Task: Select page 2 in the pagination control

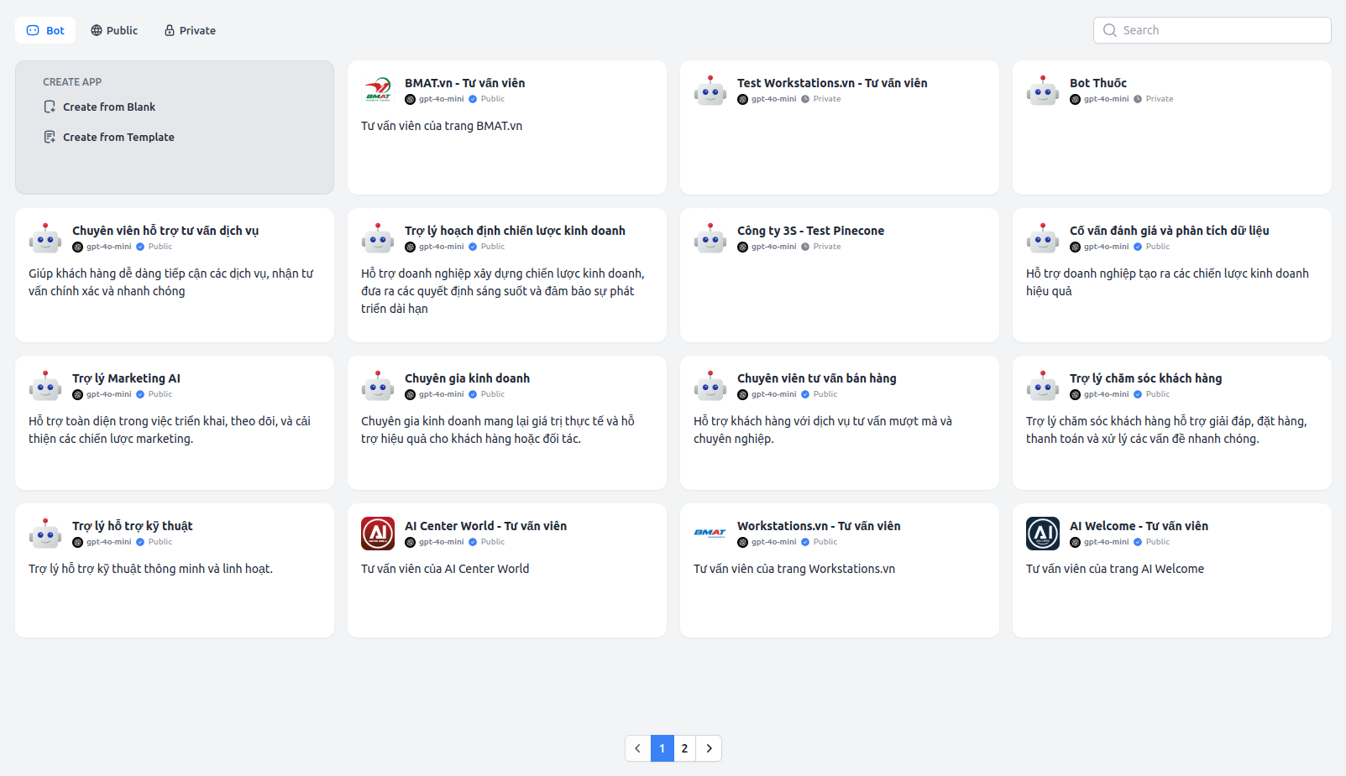Action: 684,747
